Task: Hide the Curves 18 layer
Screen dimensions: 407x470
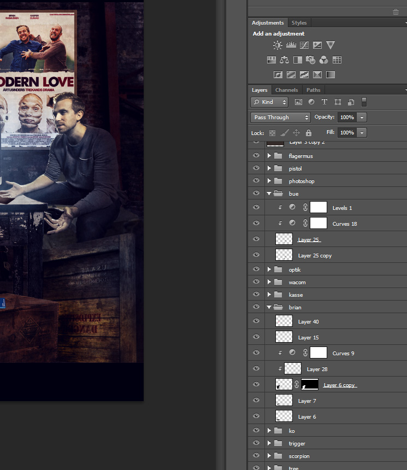Action: (x=256, y=223)
